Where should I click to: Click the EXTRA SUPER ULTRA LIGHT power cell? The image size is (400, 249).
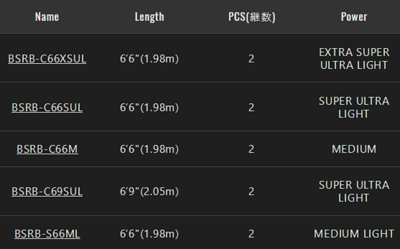[x=354, y=58]
